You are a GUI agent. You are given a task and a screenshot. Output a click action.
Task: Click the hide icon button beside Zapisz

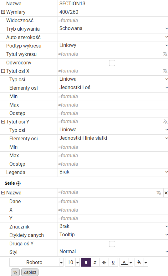click(x=15, y=272)
